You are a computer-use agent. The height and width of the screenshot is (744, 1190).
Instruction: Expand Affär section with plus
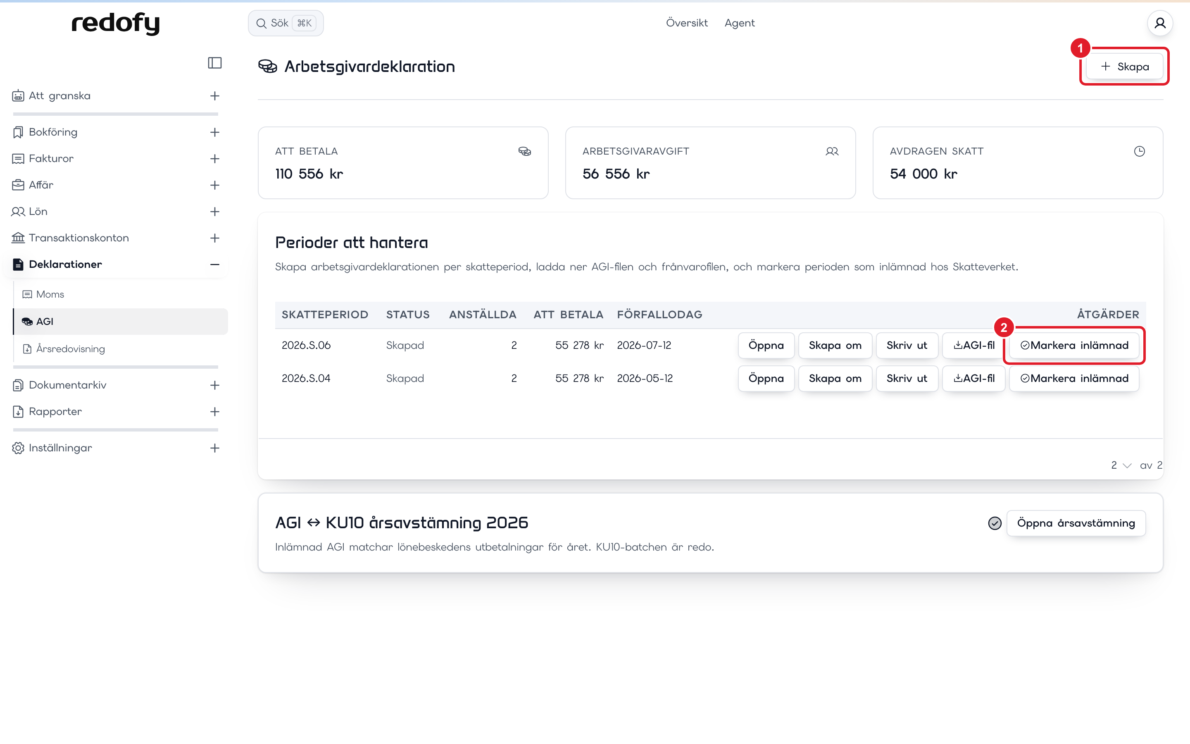[215, 186]
